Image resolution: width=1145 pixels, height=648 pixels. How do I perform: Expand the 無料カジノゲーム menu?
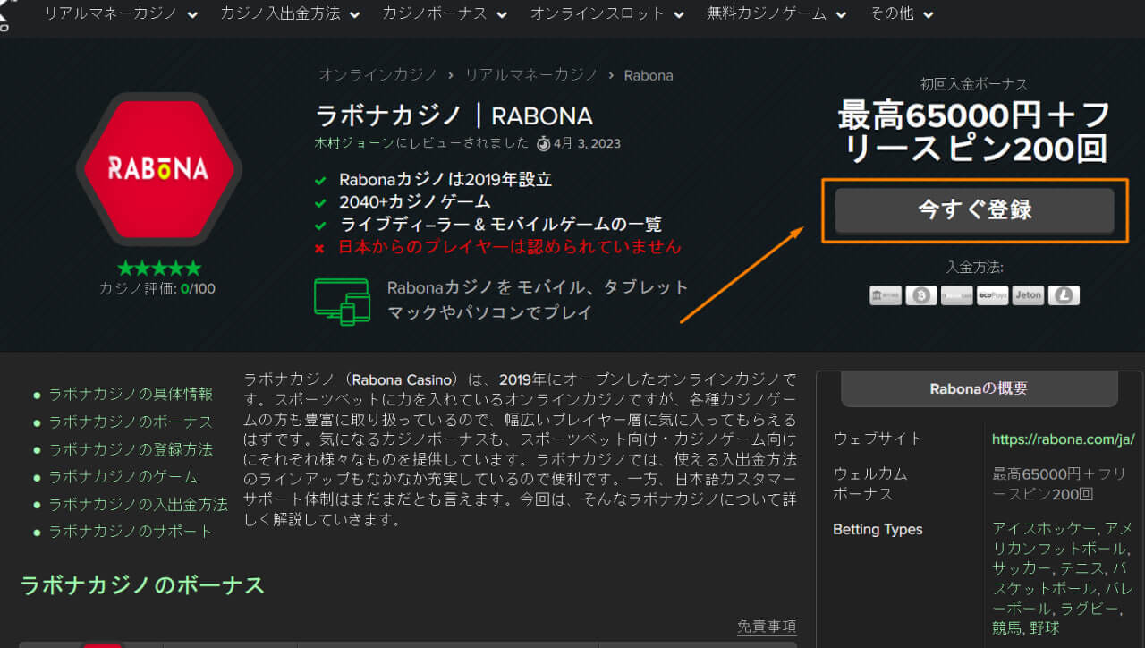777,14
